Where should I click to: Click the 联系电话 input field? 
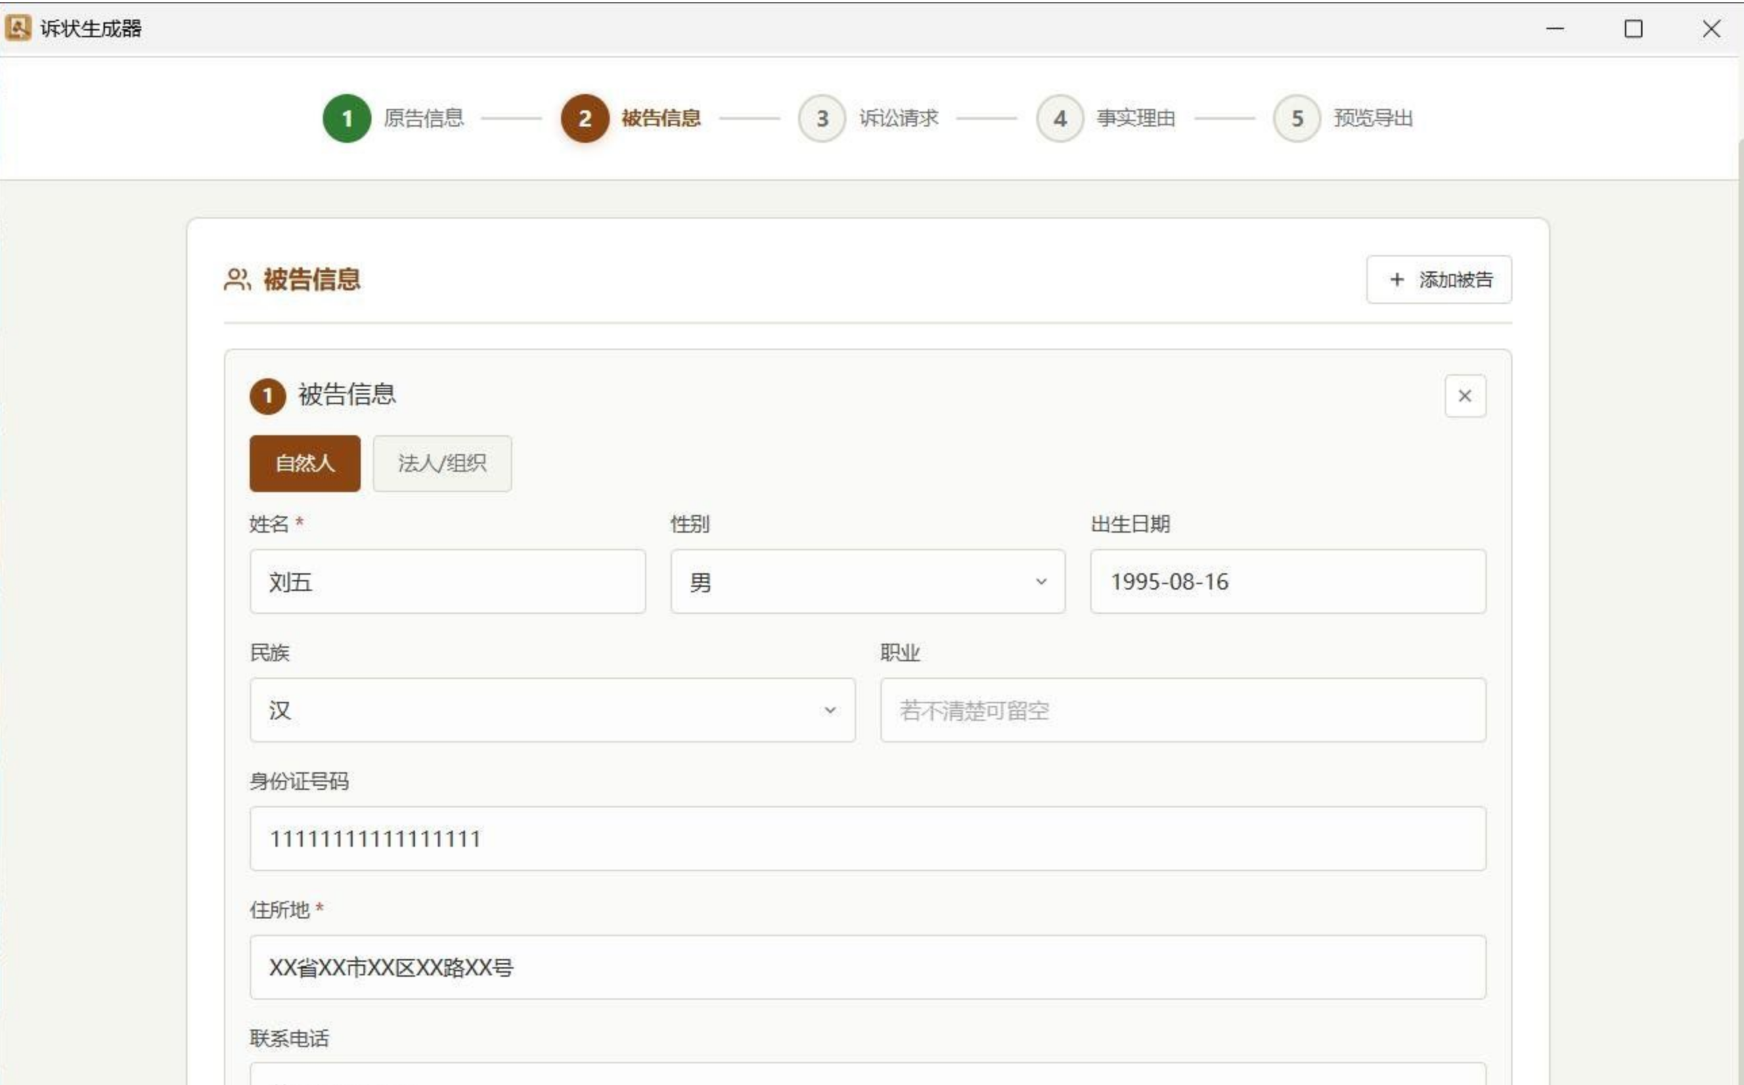point(868,1073)
